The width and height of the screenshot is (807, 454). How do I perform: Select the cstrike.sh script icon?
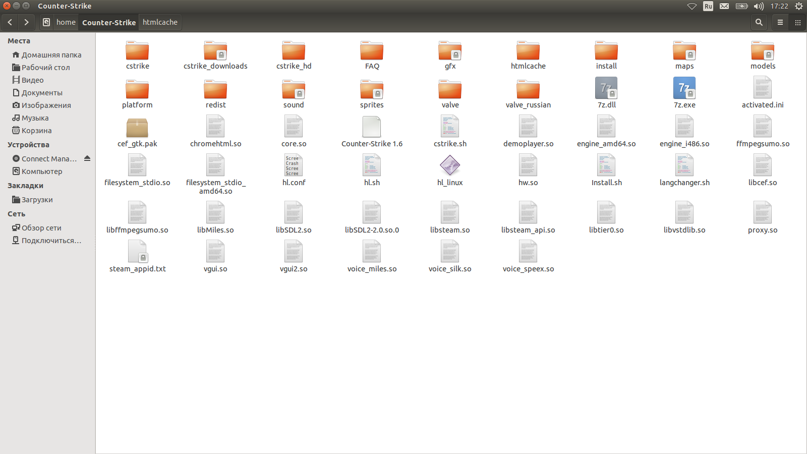point(450,127)
